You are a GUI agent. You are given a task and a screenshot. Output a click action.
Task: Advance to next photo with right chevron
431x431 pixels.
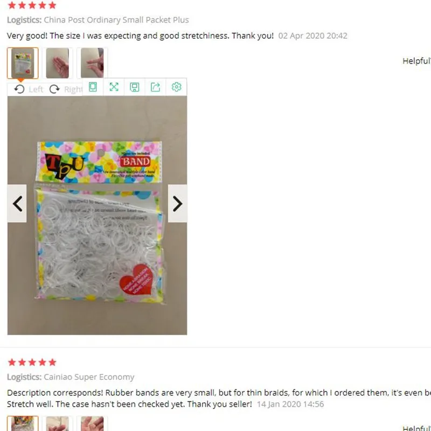(178, 204)
